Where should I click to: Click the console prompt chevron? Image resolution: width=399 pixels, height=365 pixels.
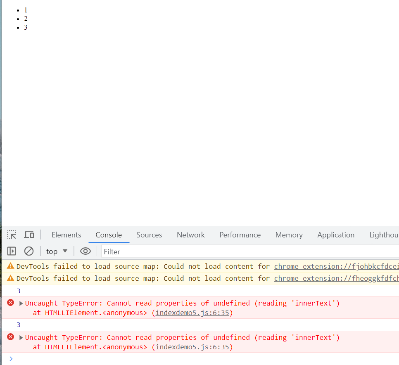pos(11,359)
